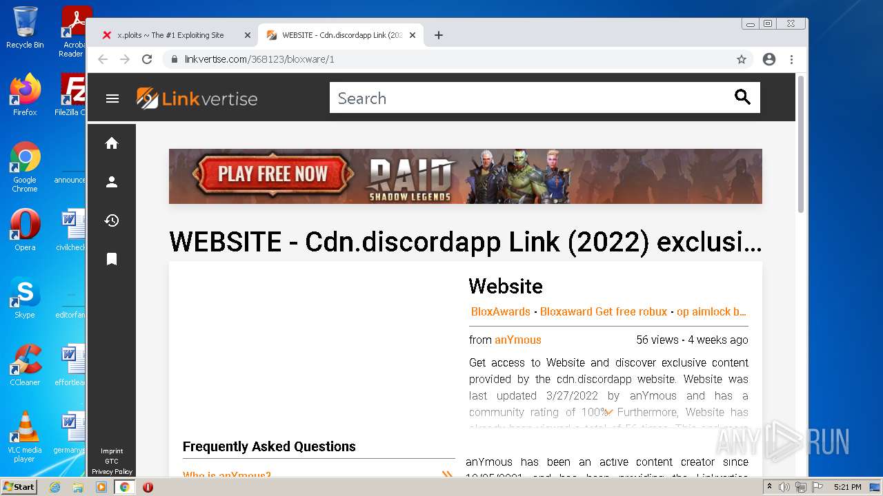This screenshot has height=496, width=883.
Task: Go back in Chrome
Action: [103, 59]
